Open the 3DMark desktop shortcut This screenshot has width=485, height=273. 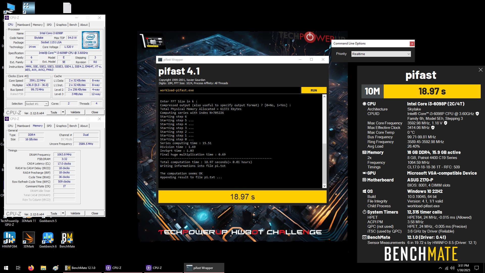coord(29,240)
